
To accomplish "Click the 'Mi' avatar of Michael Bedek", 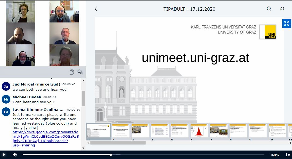I will (6, 99).
